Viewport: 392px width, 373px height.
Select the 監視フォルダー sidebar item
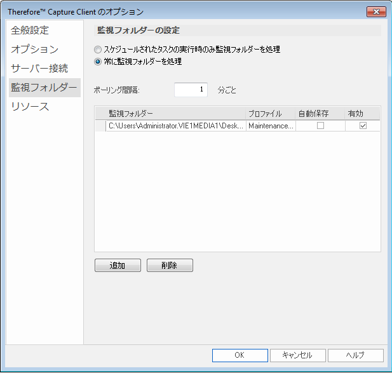[x=44, y=88]
